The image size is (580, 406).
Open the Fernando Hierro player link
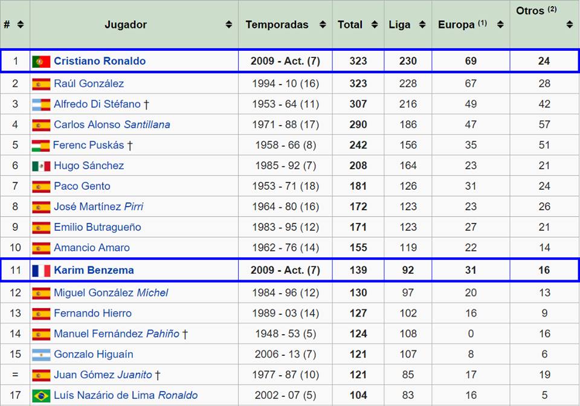click(92, 313)
